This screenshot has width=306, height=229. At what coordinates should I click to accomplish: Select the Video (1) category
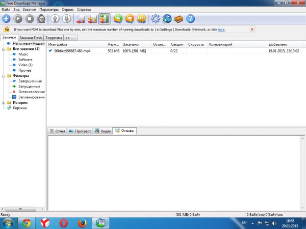25,65
